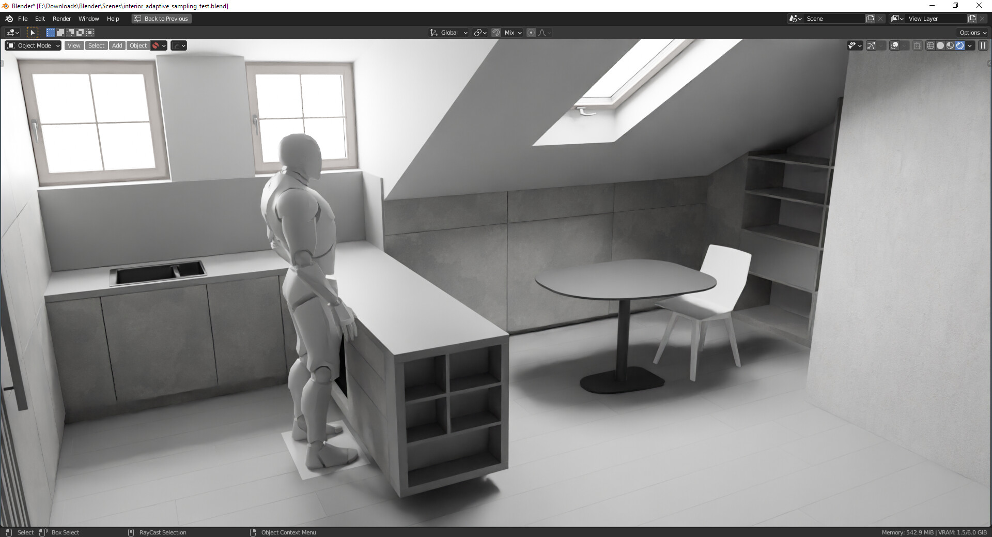
Task: Click the Back to Previous button
Action: click(x=161, y=19)
